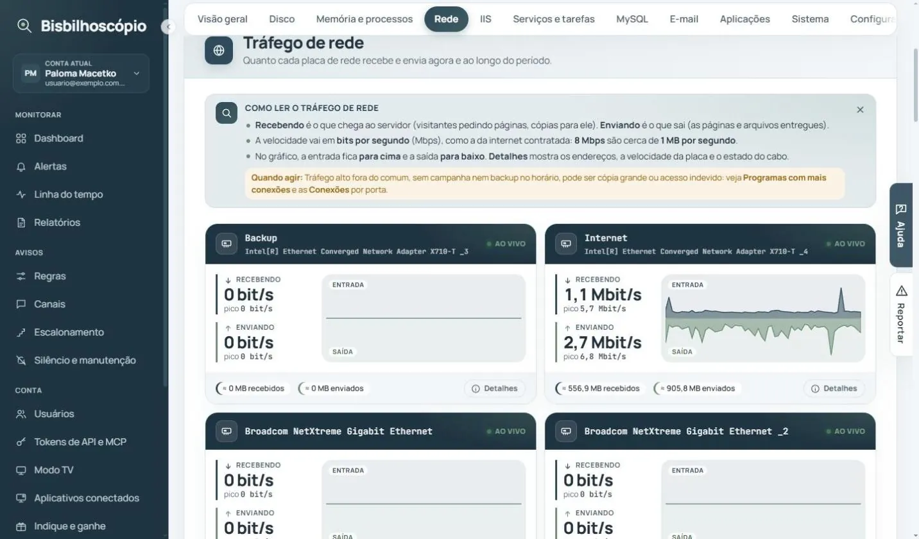The height and width of the screenshot is (539, 919).
Task: Click the 905,8 MB enviados pill
Action: pos(698,388)
